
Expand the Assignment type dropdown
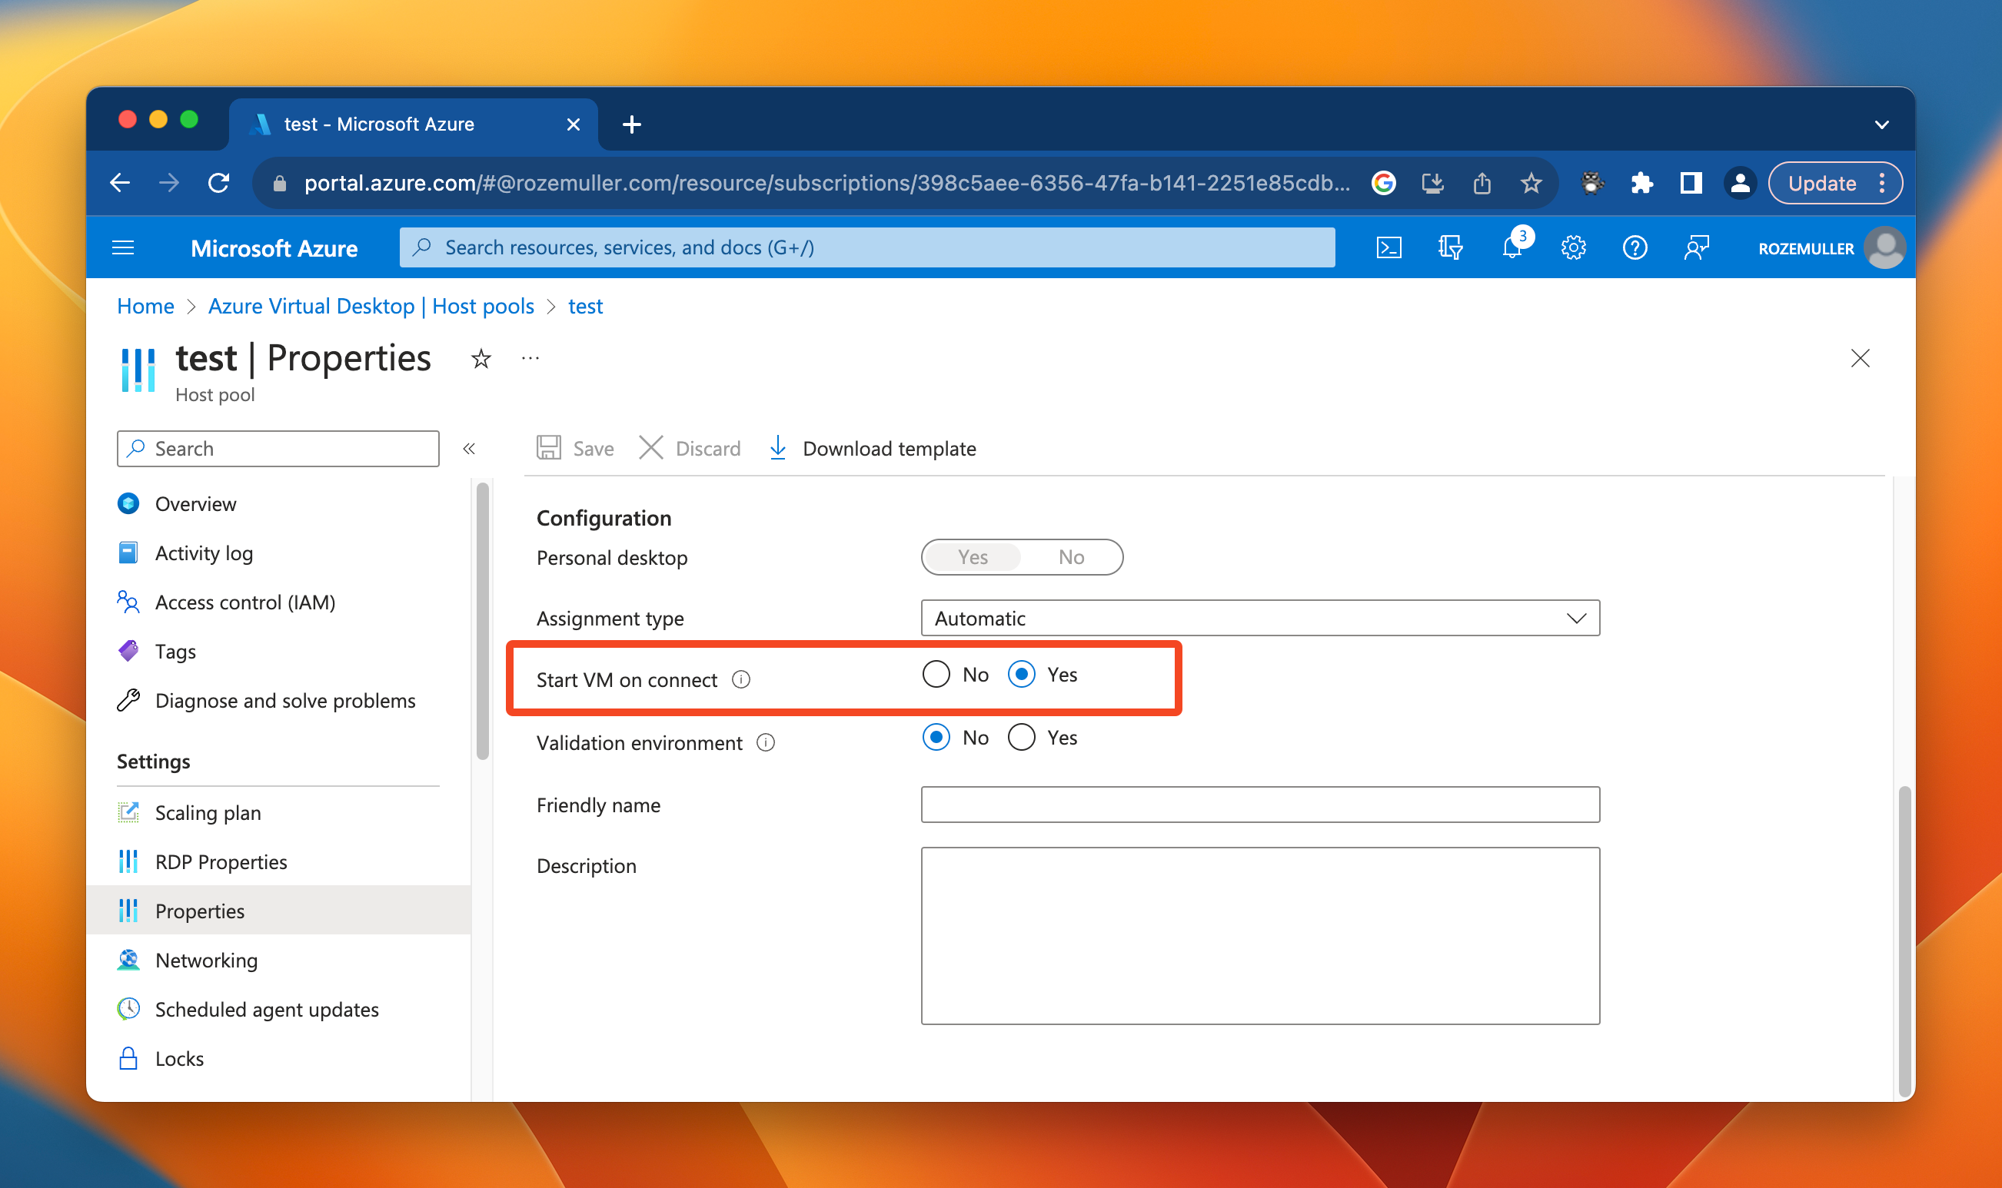[1259, 618]
